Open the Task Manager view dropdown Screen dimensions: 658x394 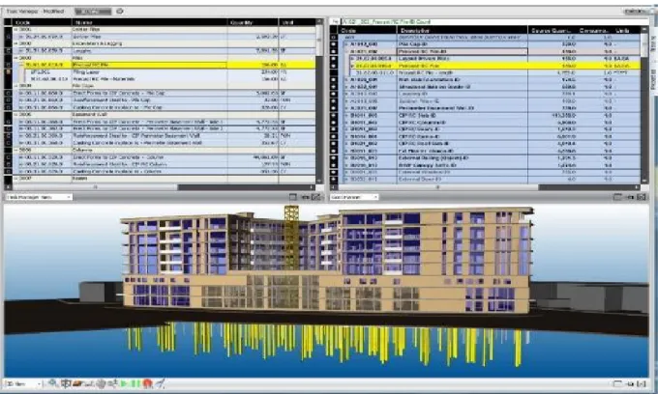[x=39, y=197]
